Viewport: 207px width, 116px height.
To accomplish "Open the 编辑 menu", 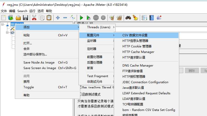I will 12,11.
